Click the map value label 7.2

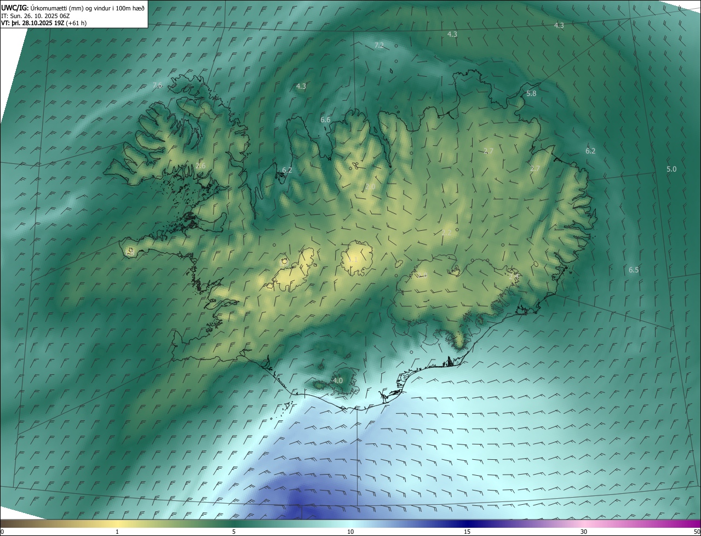click(379, 45)
